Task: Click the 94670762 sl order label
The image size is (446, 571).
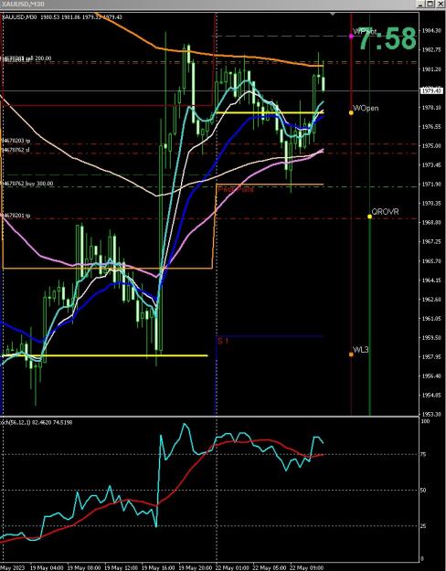Action: [x=16, y=149]
